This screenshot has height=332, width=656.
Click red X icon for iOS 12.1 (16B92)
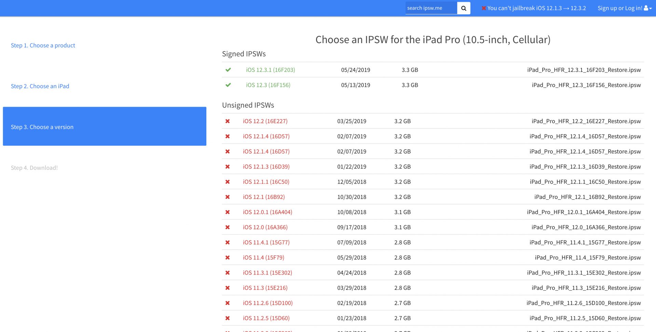coord(228,197)
